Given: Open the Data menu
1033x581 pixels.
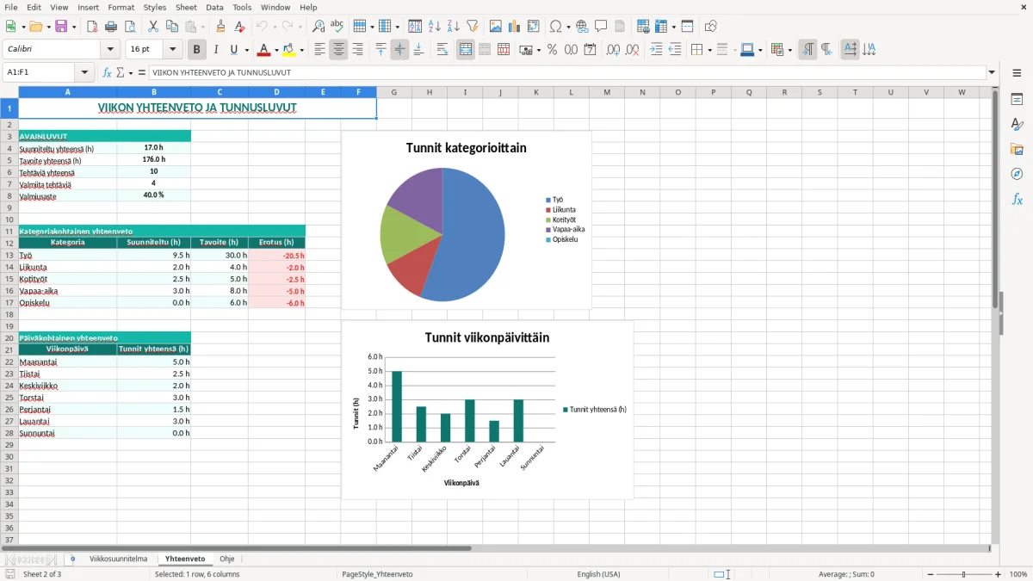Looking at the screenshot, I should coord(214,7).
